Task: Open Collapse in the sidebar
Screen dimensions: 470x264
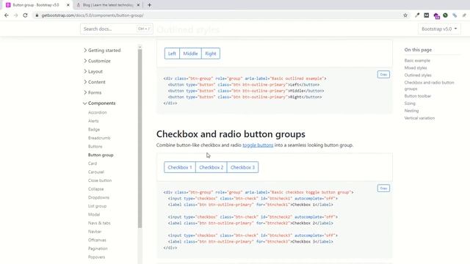Action: click(96, 189)
